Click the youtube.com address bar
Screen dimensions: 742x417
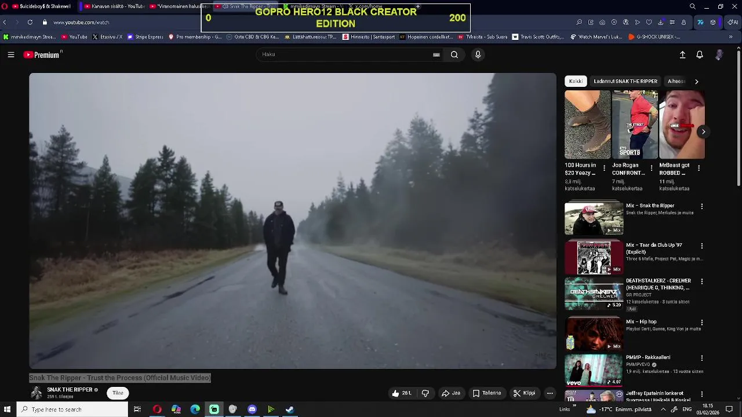[x=81, y=23]
